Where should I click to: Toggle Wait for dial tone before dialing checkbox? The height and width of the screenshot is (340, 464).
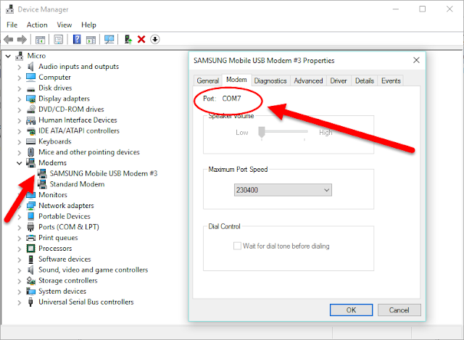[237, 246]
